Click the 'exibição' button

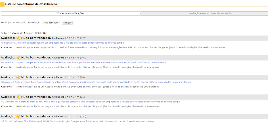click(x=67, y=23)
